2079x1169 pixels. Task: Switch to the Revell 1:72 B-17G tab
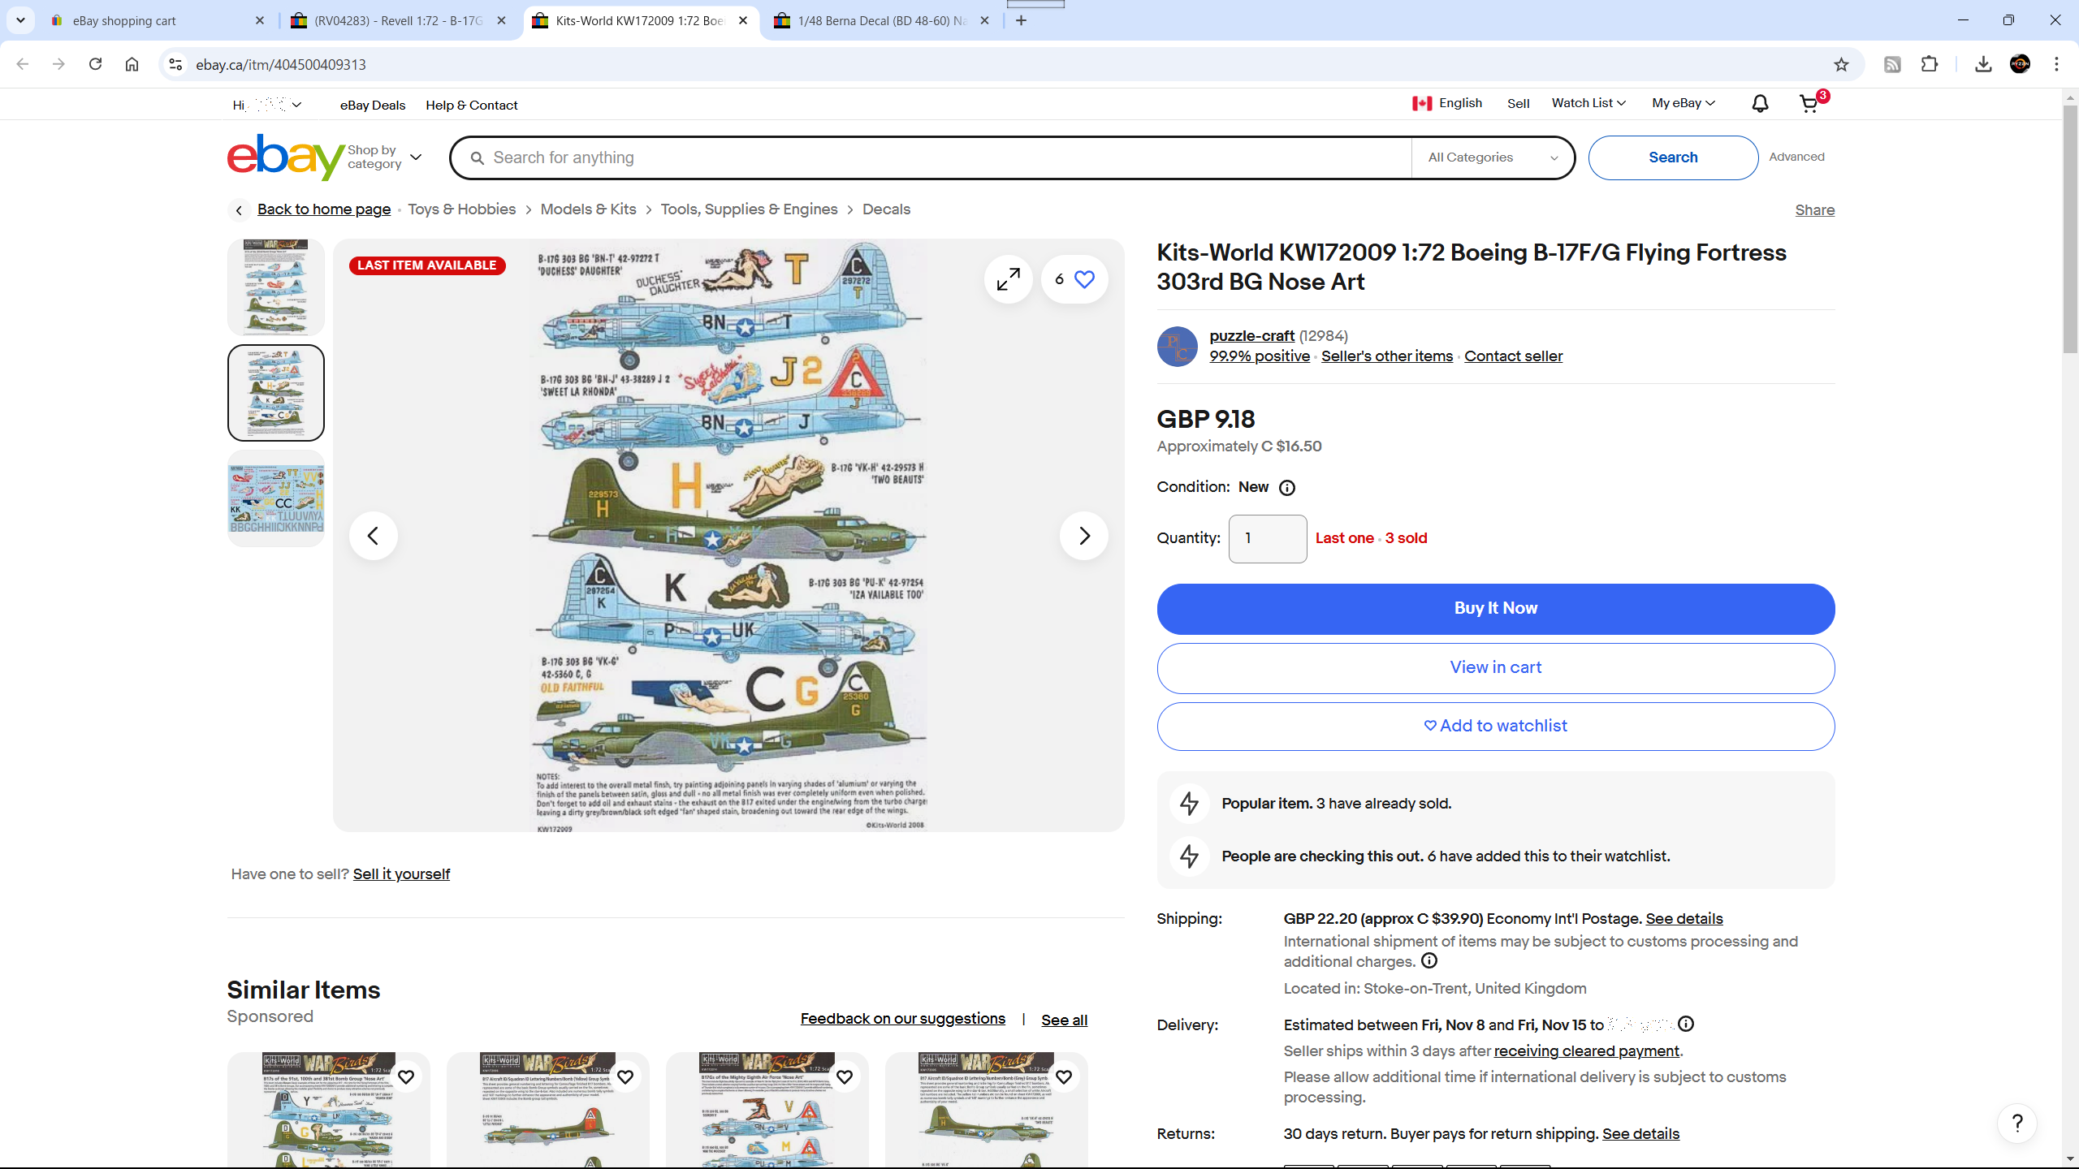tap(399, 21)
